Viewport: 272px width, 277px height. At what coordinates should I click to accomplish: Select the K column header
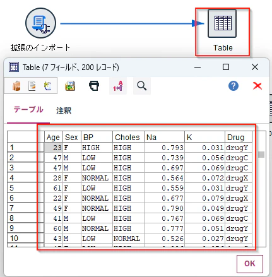click(204, 137)
